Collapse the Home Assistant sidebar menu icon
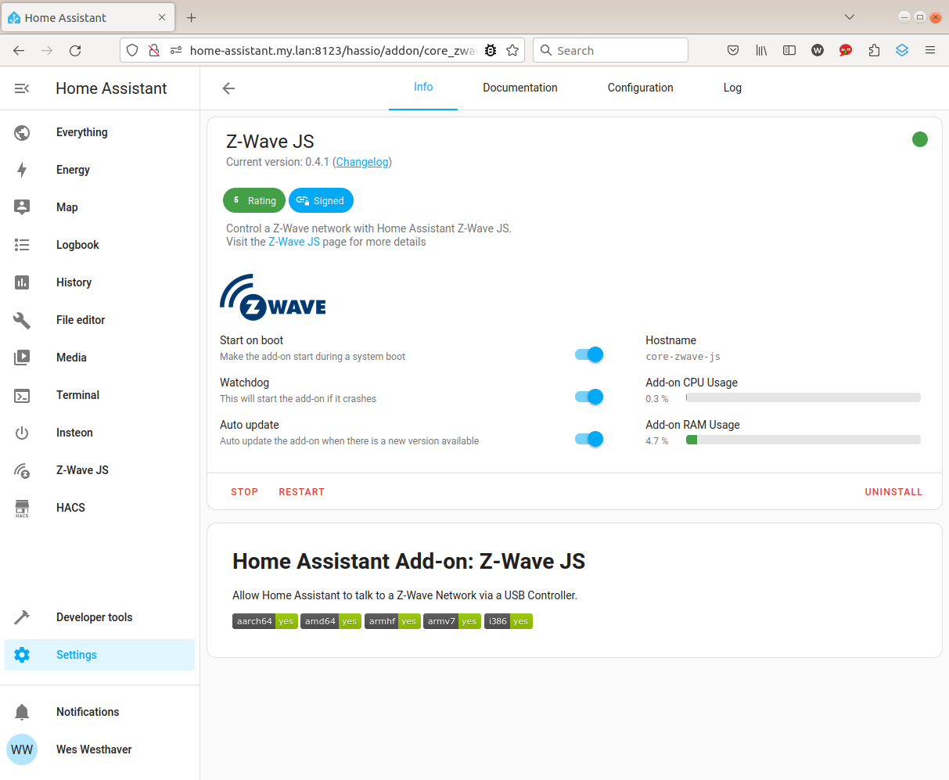Viewport: 949px width, 780px height. 22,88
